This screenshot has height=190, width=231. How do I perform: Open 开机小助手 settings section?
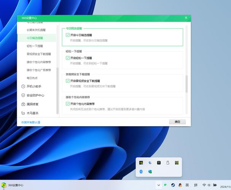tap(33, 86)
